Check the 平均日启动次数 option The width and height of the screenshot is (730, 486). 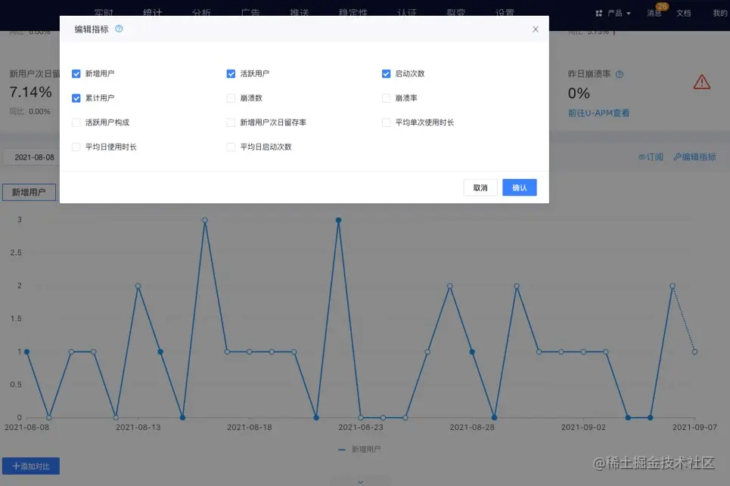[x=231, y=147]
